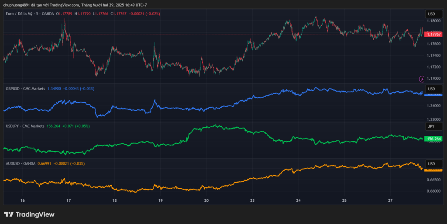Viewport: 447px width, 224px height.
Task: Click date 17 on the time axis
Action: click(x=69, y=200)
